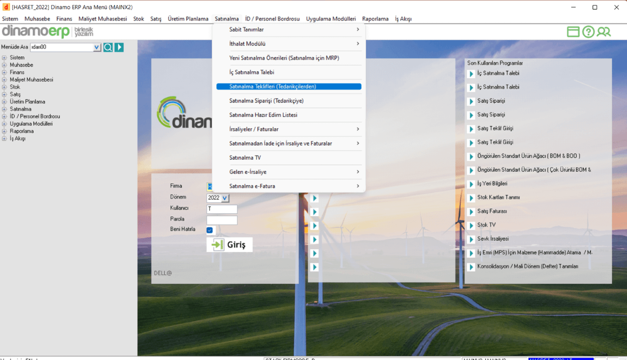Click the Giriş login button
The height and width of the screenshot is (360, 627).
coord(229,245)
